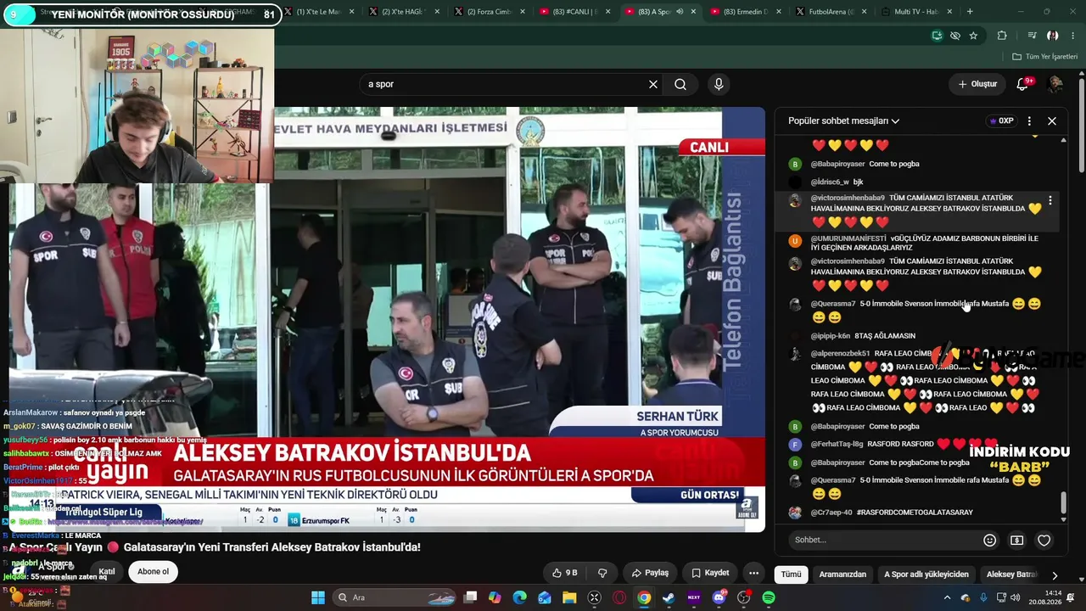Select the 'Aramanızdan' filter chip
Image resolution: width=1086 pixels, height=611 pixels.
point(842,575)
